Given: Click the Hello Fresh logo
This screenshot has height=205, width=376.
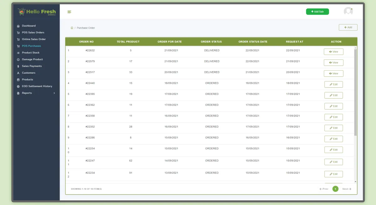Looking at the screenshot, I should pos(37,12).
